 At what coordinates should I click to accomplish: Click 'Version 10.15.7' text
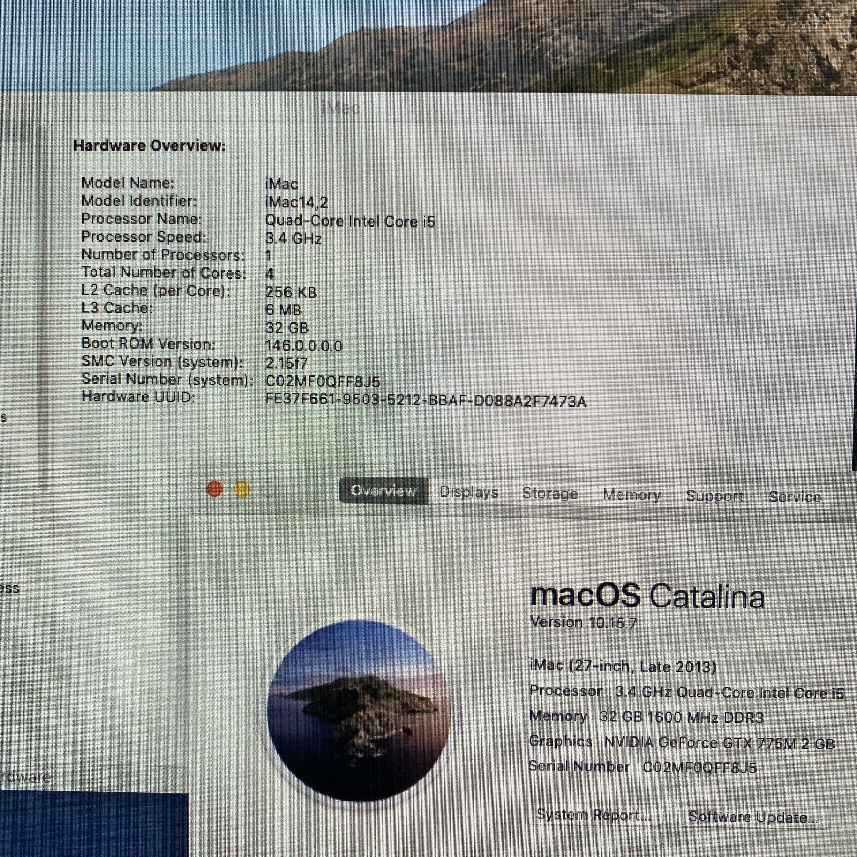pyautogui.click(x=583, y=622)
